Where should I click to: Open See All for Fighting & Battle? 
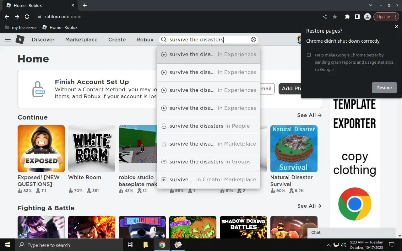[x=309, y=206]
